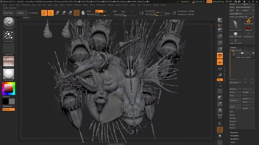Click the Zoom3D view icon
The image size is (259, 145).
tap(220, 104)
